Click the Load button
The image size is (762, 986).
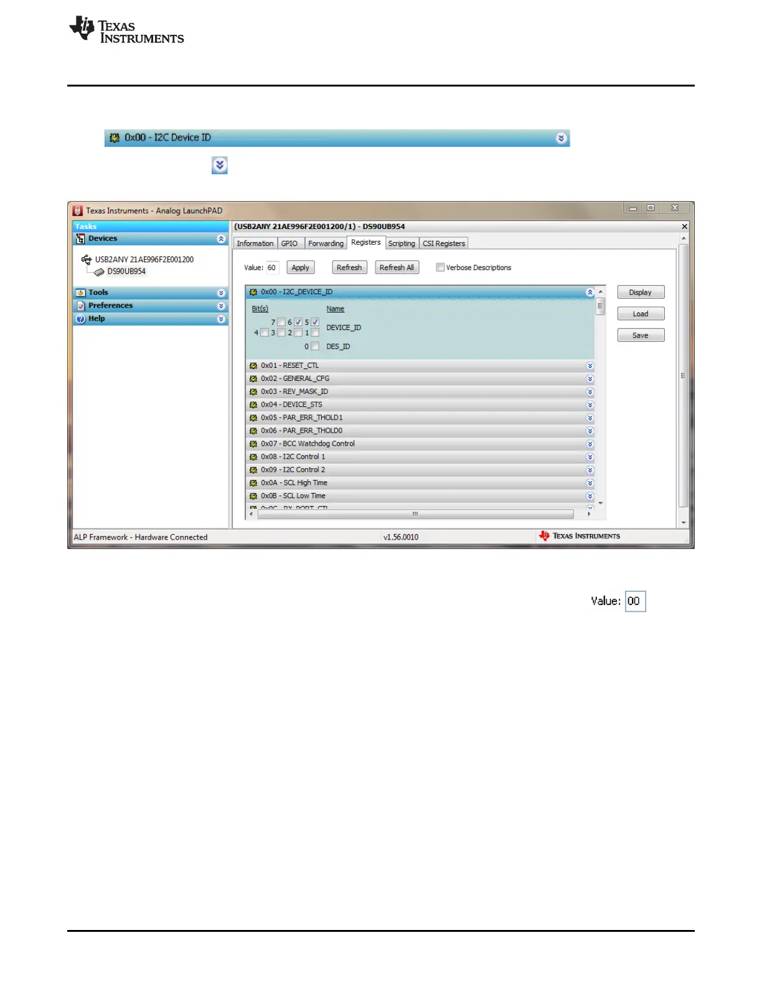(x=641, y=314)
